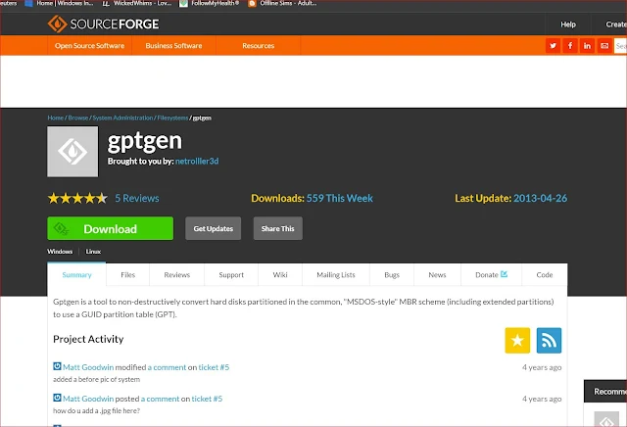Click the star rating icons
This screenshot has width=627, height=427.
[x=77, y=198]
